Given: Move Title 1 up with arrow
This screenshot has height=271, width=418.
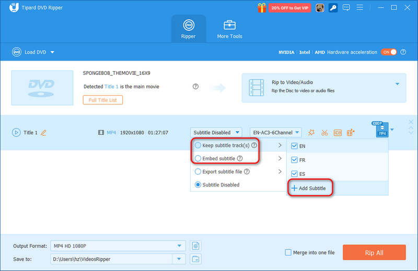Looking at the screenshot, I should [411, 127].
